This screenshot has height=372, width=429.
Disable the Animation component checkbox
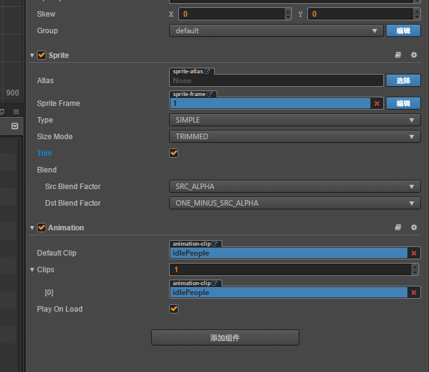(41, 227)
